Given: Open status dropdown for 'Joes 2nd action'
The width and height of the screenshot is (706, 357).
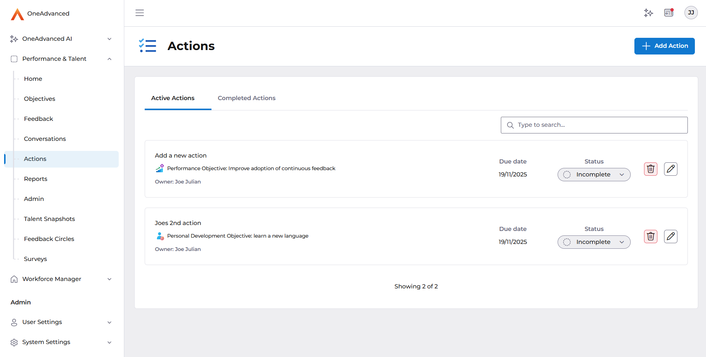Looking at the screenshot, I should click(x=594, y=242).
